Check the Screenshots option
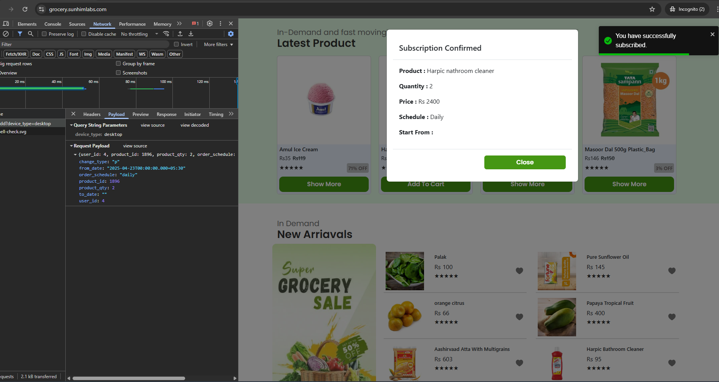719x382 pixels. click(x=118, y=73)
